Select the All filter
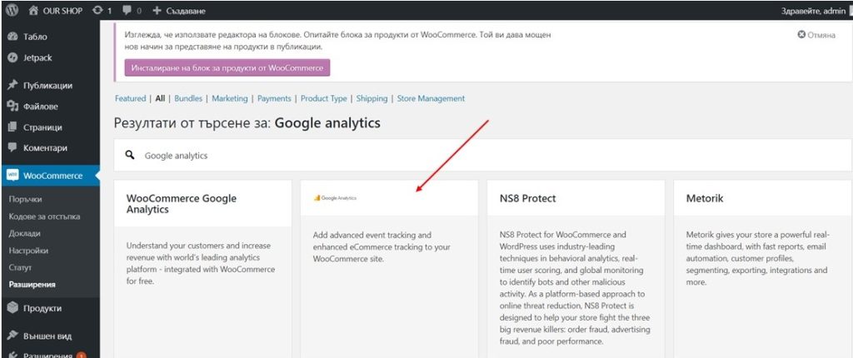This screenshot has width=853, height=358. coord(160,98)
